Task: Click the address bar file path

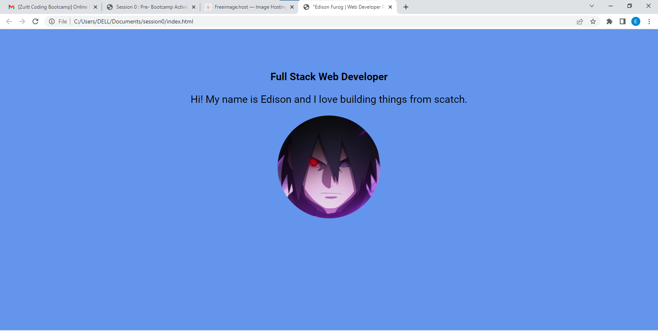Action: (x=134, y=21)
